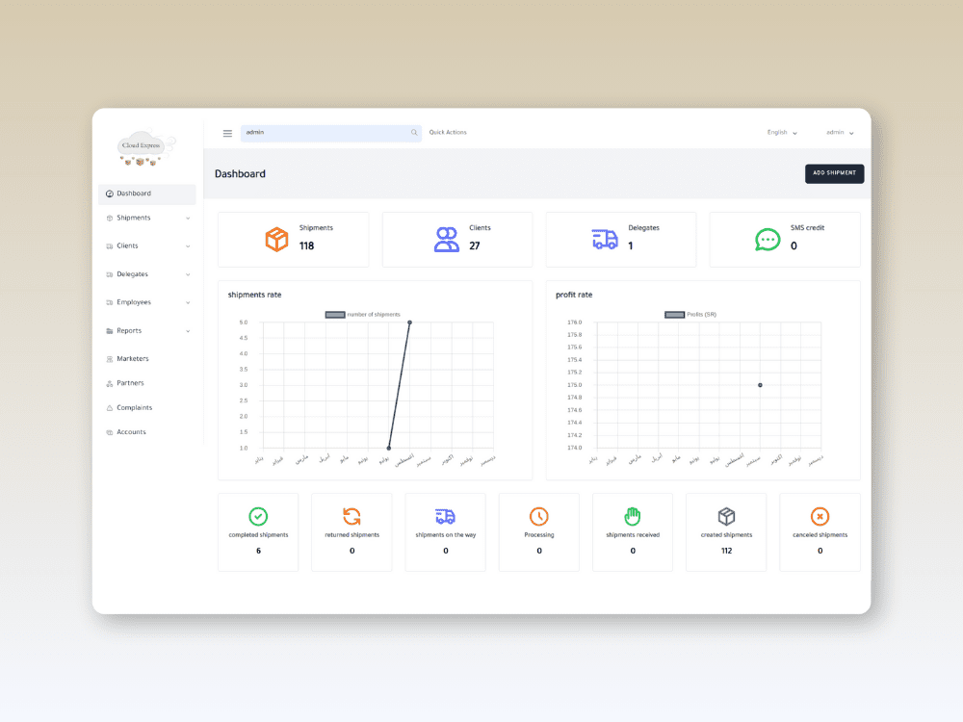Click the completed shipments checkmark icon
Viewport: 963px width, 722px height.
[x=258, y=516]
